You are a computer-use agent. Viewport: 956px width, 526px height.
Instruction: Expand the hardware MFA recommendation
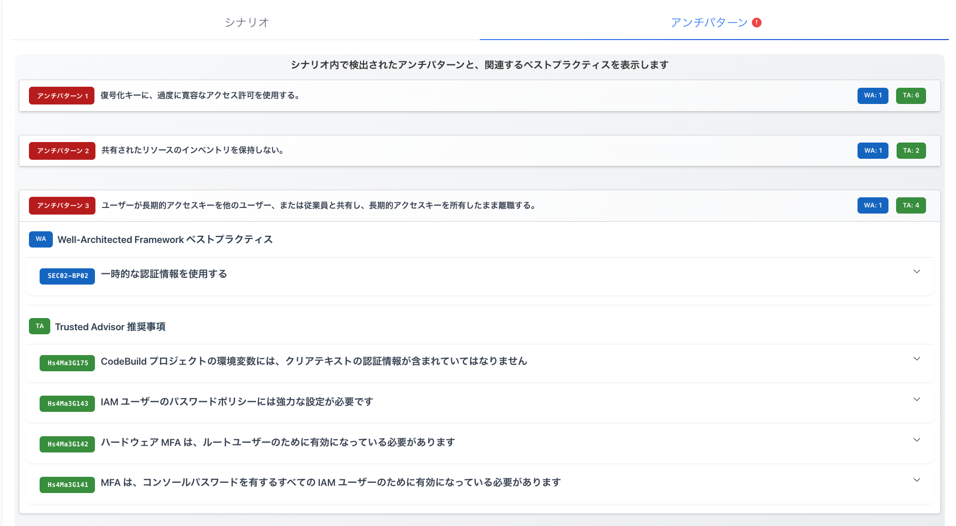point(916,440)
